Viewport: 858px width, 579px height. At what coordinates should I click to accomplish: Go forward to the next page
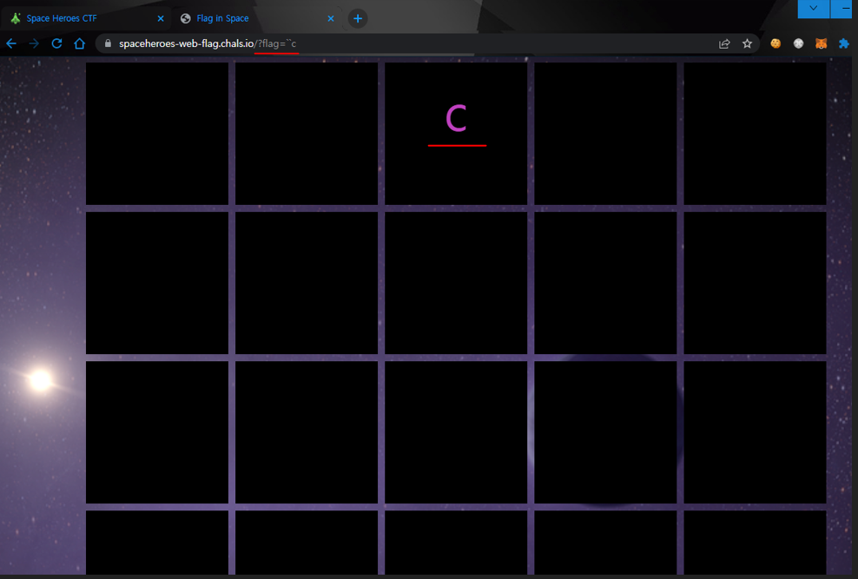coord(34,43)
